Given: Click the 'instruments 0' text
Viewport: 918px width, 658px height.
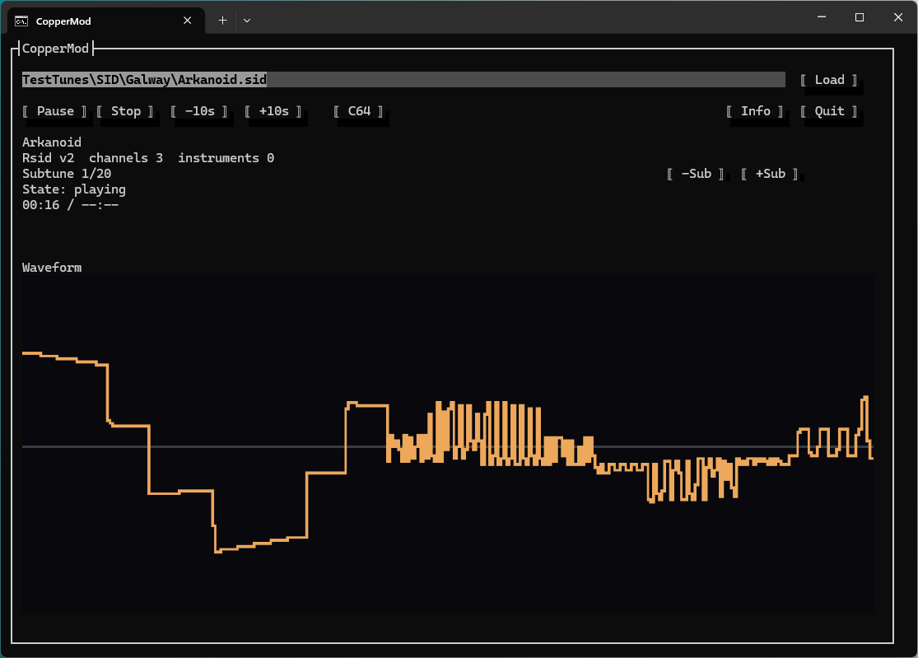Looking at the screenshot, I should click(226, 158).
